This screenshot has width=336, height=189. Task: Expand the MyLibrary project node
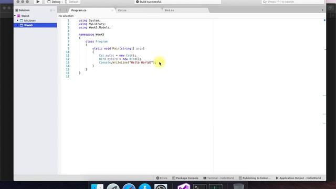pyautogui.click(x=17, y=20)
